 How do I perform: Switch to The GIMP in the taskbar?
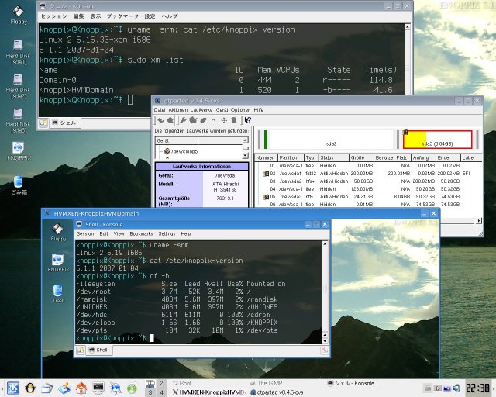tap(267, 383)
